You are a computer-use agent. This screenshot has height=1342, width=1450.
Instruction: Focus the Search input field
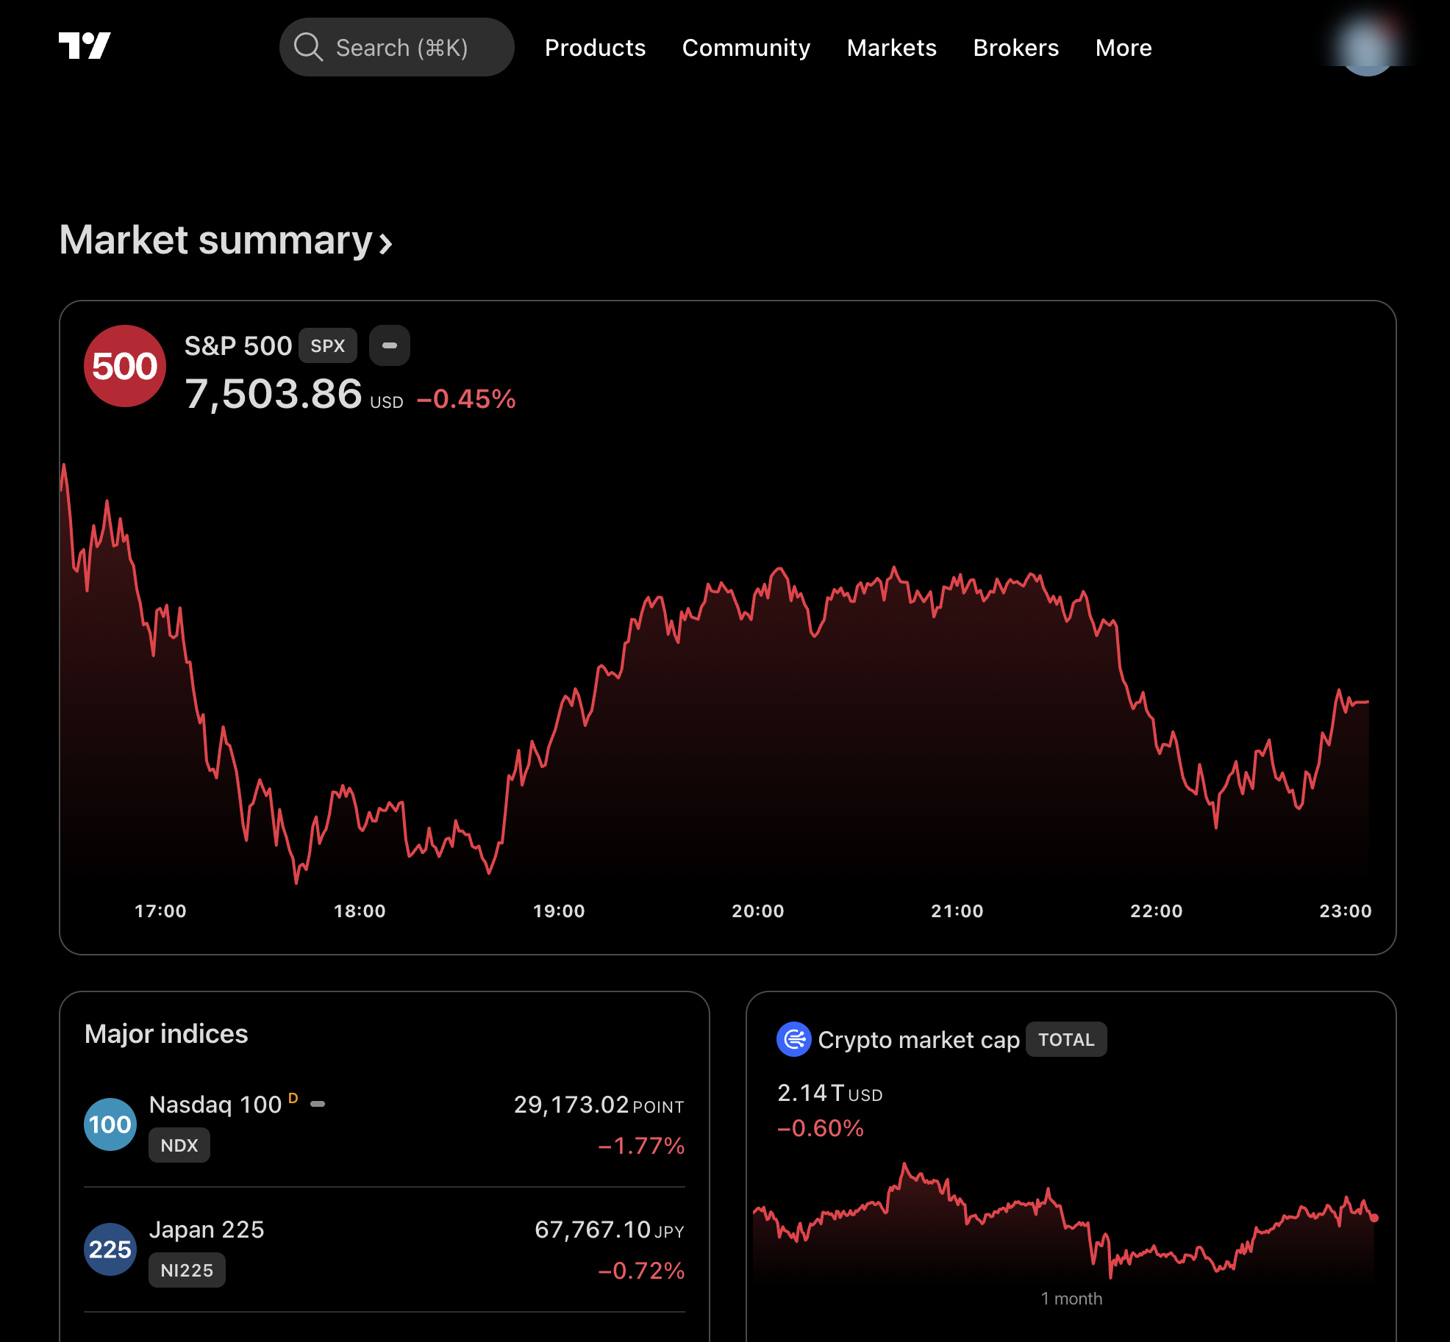tap(396, 47)
